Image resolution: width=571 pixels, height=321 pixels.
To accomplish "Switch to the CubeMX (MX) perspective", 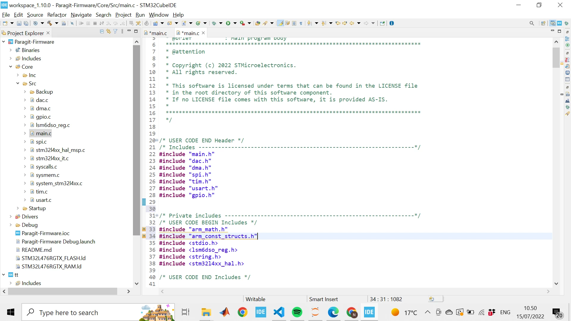I will (560, 23).
